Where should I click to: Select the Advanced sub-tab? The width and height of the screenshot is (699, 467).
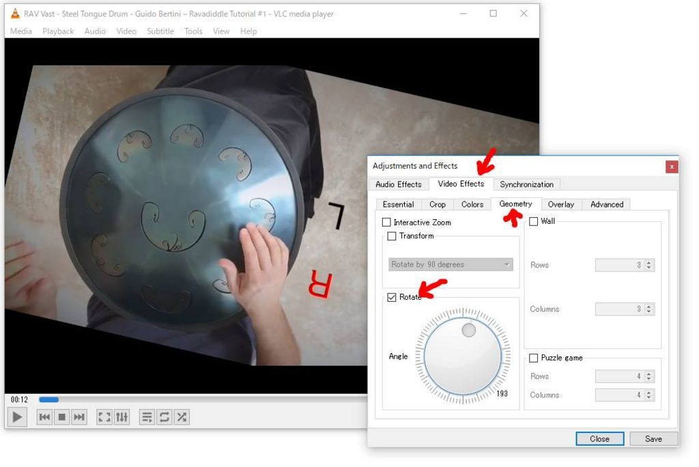pos(607,204)
